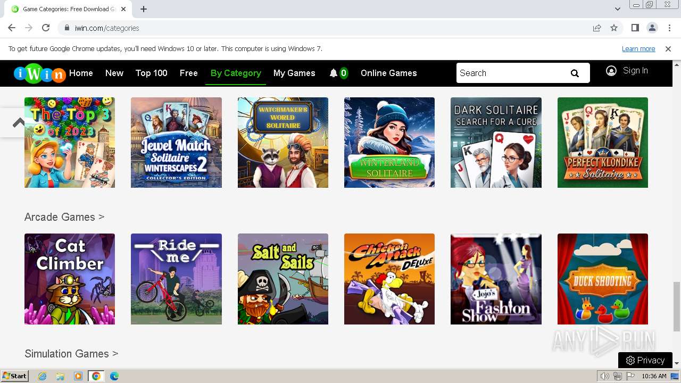681x383 pixels.
Task: Click the browser forward arrow
Action: coord(29,28)
